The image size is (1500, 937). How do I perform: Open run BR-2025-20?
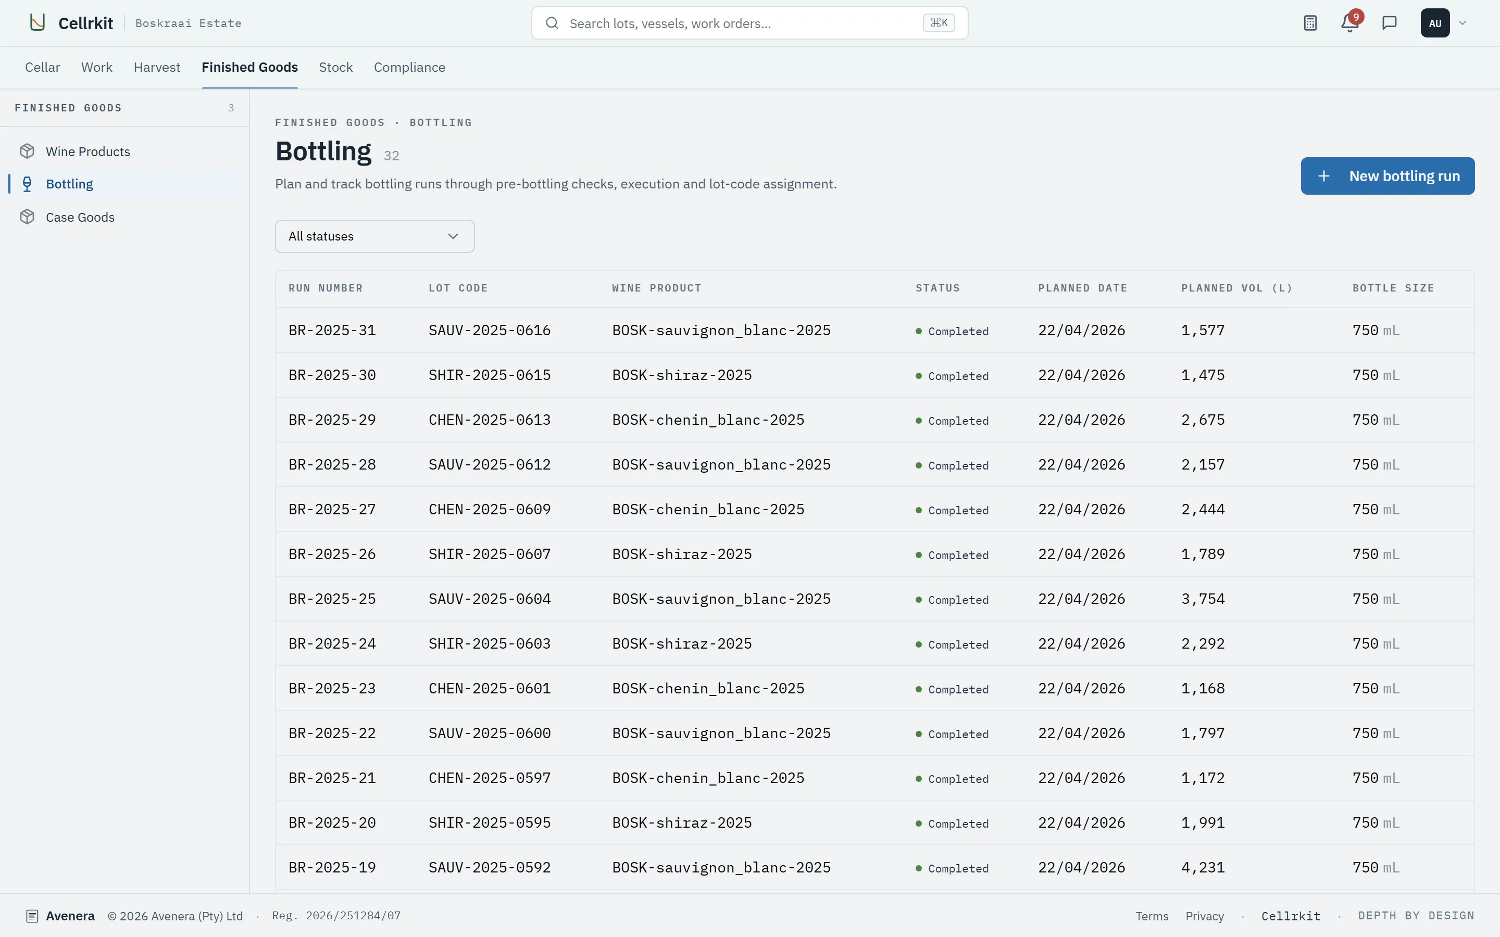pyautogui.click(x=332, y=822)
